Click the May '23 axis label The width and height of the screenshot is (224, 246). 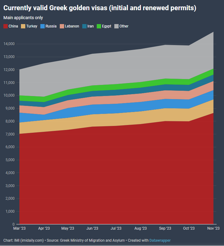click(68, 228)
